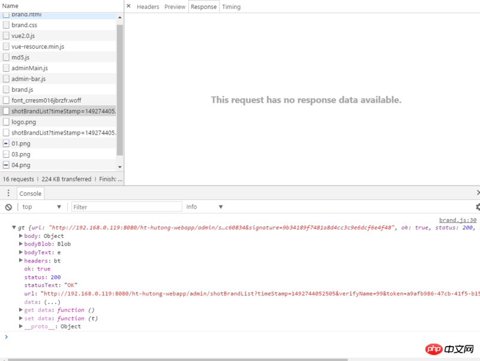480x361 pixels.
Task: Click the '16 requests' status text
Action: [19, 179]
